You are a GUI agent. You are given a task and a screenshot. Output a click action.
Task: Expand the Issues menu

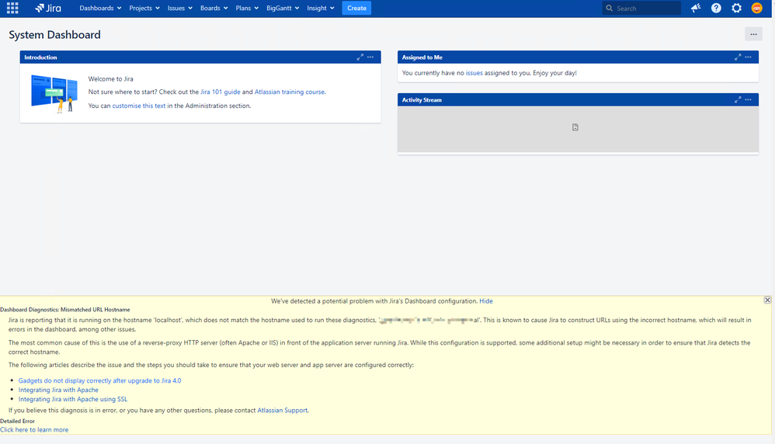pyautogui.click(x=180, y=8)
